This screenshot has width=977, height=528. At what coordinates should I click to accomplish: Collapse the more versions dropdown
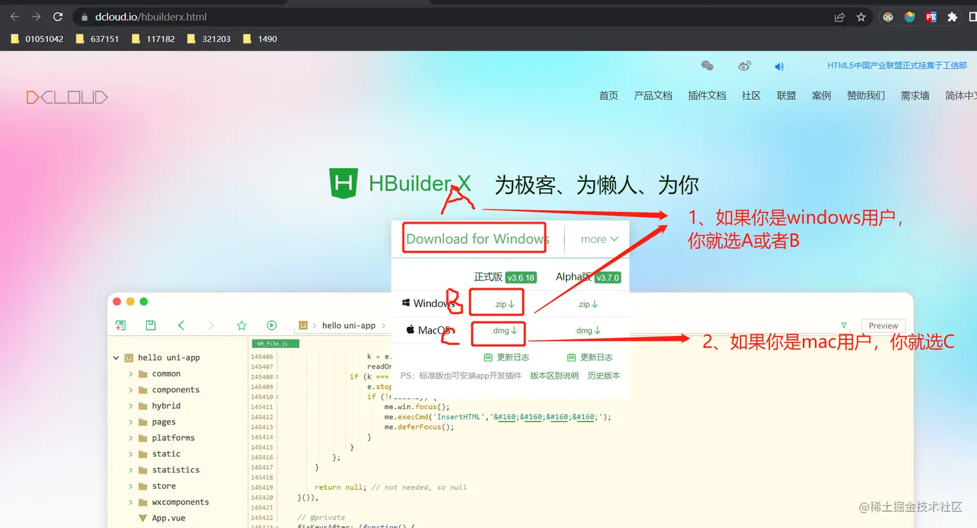[600, 239]
